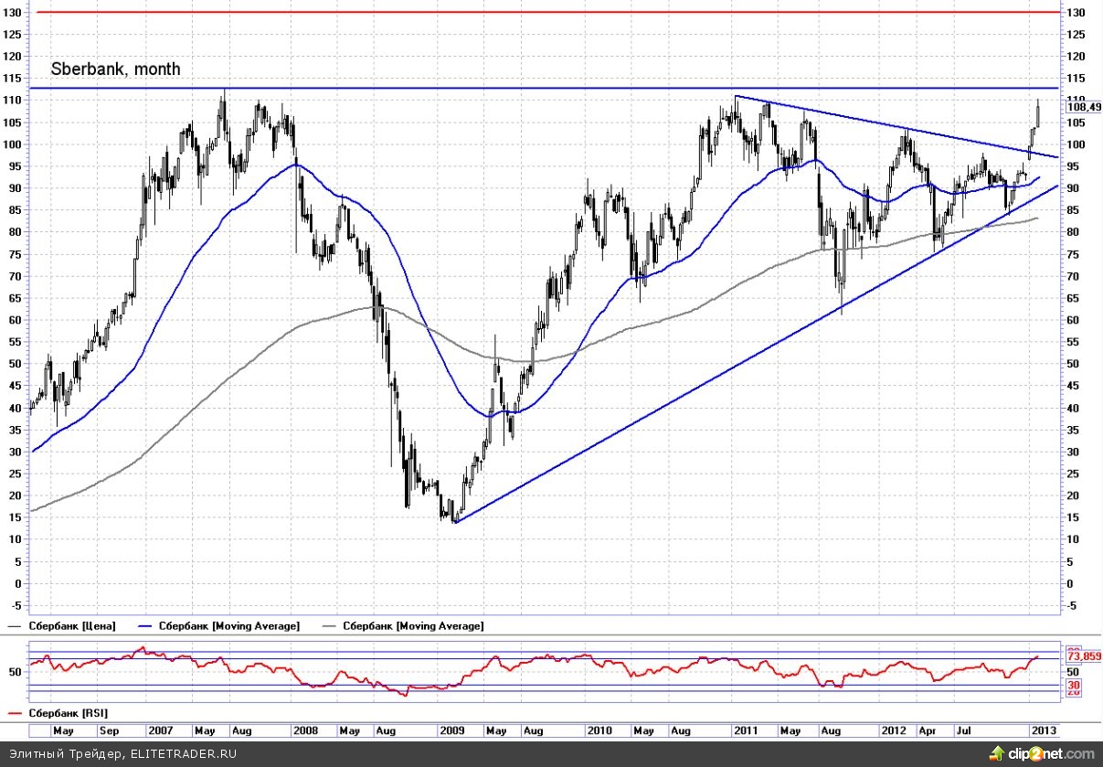Viewport: 1103px width, 767px height.
Task: Select 2013 on the time axis
Action: click(1043, 730)
